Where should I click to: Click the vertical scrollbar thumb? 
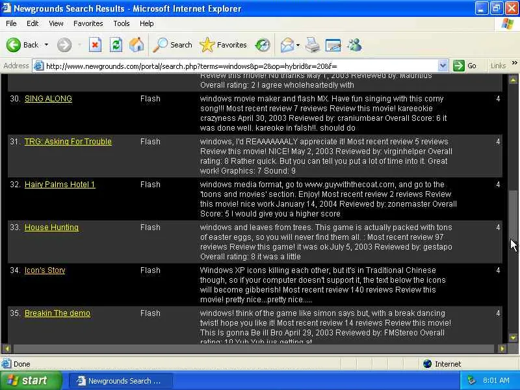(x=513, y=214)
